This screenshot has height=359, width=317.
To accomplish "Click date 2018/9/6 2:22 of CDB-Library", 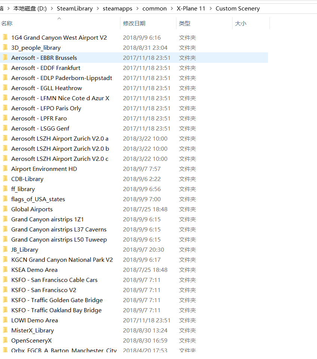I will point(142,179).
